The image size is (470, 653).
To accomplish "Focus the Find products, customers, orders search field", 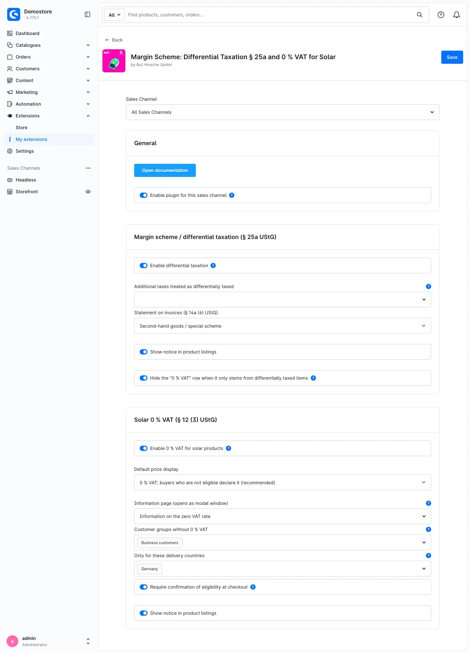I will point(269,15).
